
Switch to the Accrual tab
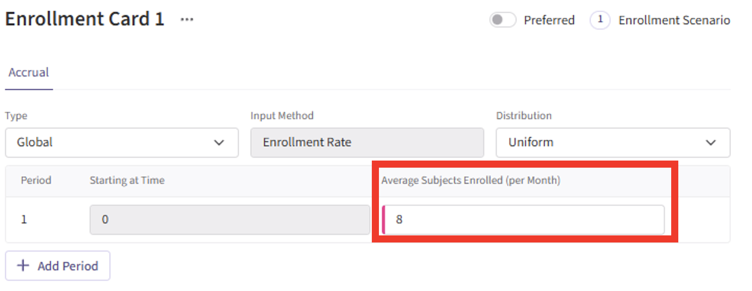(28, 73)
